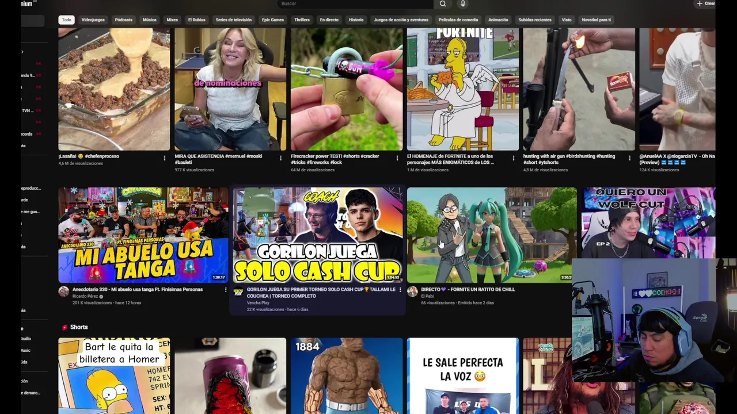Viewport: 737px width, 414px height.
Task: Open Bart le quita la billetera short
Action: tap(114, 375)
